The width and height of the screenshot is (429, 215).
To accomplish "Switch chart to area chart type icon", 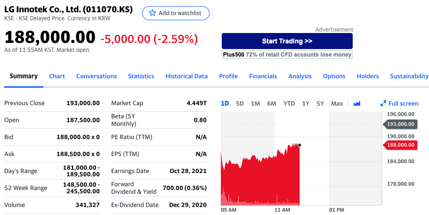I will [x=357, y=104].
